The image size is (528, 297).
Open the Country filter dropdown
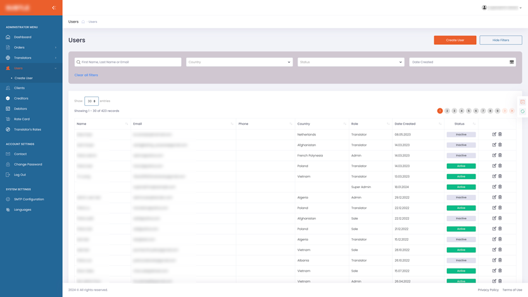pos(239,62)
